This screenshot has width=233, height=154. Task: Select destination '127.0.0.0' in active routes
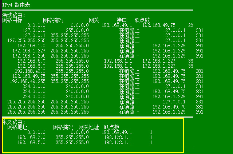tap(34, 30)
